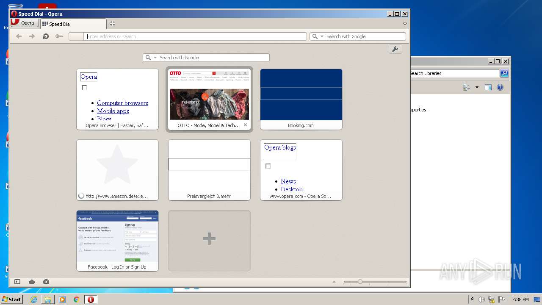Open the Booking.com speed dial

[x=301, y=99]
